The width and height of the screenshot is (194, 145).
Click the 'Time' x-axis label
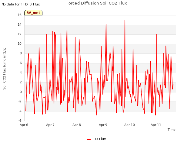pos(171,130)
